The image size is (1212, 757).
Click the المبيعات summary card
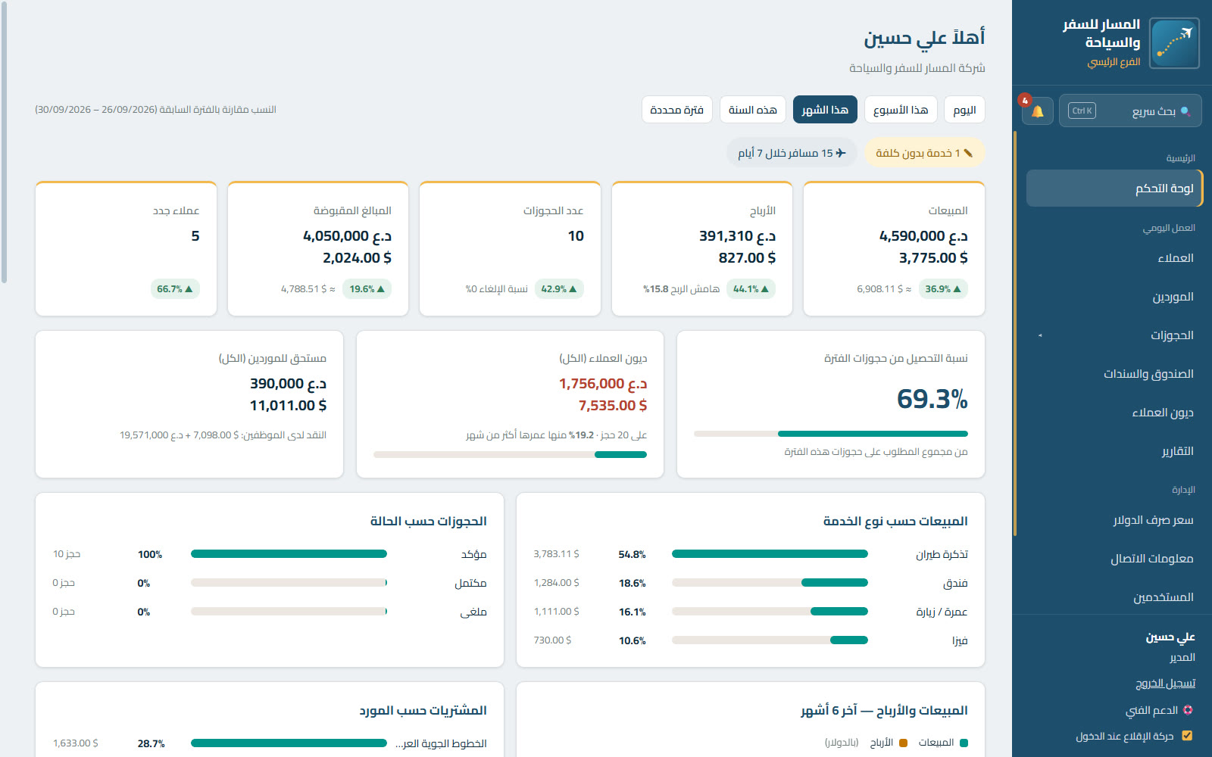pos(894,248)
